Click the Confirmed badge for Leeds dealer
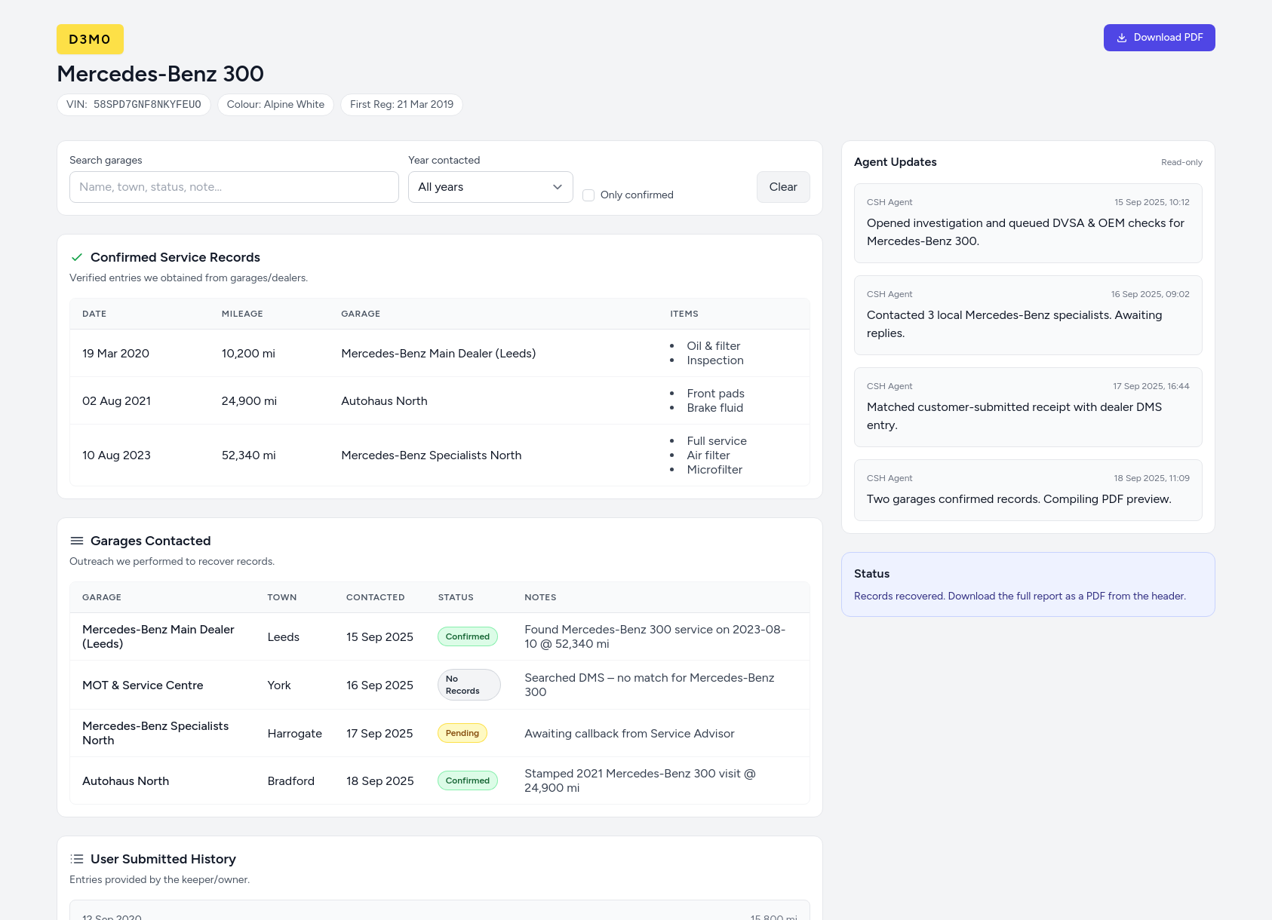The width and height of the screenshot is (1272, 920). click(x=467, y=636)
